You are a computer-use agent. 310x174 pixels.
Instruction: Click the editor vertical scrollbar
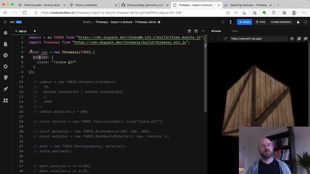coord(205,74)
